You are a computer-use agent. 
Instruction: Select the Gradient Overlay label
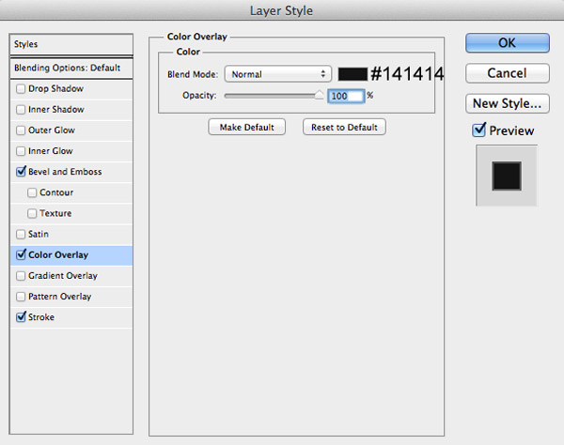tap(63, 276)
